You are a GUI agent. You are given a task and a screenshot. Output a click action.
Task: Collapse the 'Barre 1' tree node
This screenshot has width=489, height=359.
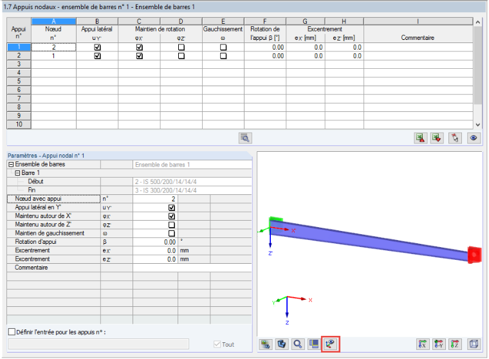point(17,173)
